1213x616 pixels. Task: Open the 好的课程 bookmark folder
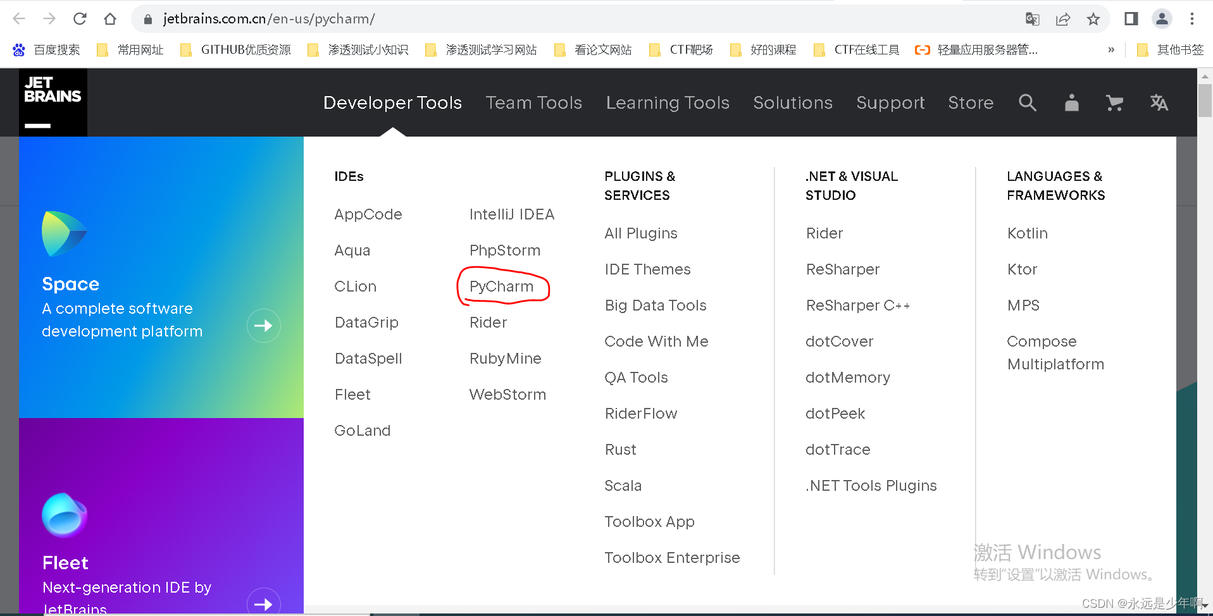(x=763, y=50)
